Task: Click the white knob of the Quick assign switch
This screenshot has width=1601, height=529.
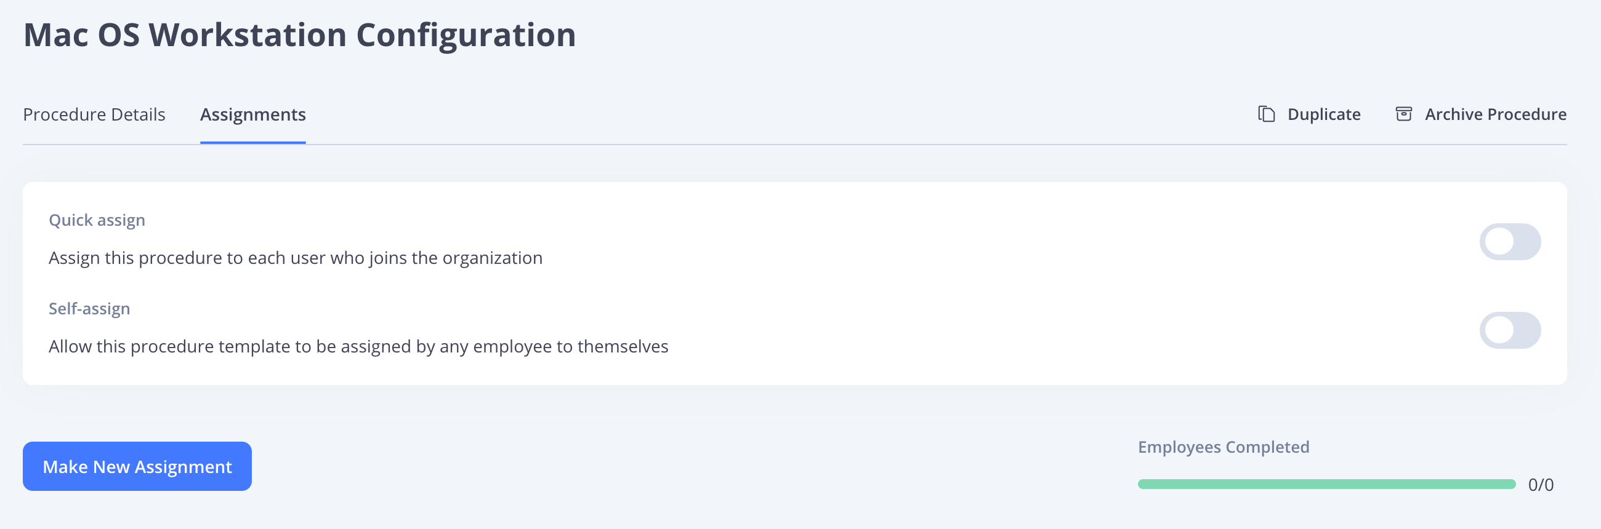Action: pyautogui.click(x=1499, y=242)
